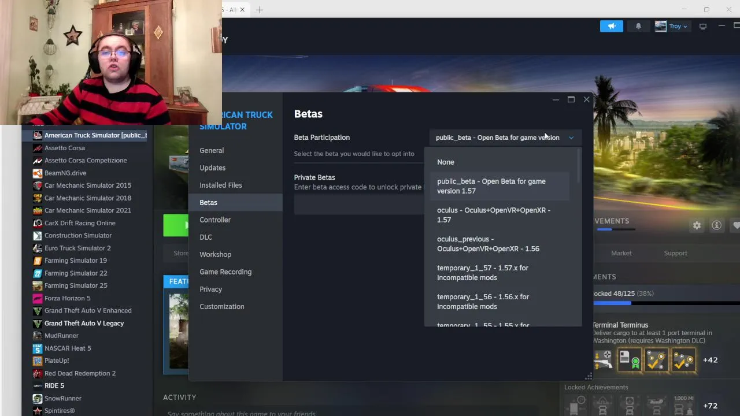Click the Steam announcements megaphone icon
Screen dimensions: 740x416
click(x=612, y=26)
